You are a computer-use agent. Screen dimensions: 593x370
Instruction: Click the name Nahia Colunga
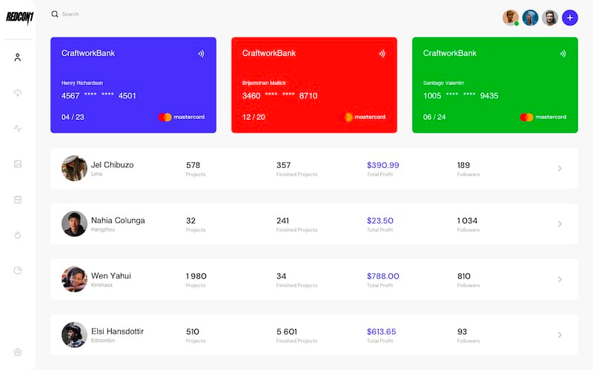click(x=118, y=221)
